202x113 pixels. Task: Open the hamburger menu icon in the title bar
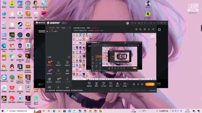click(x=145, y=23)
